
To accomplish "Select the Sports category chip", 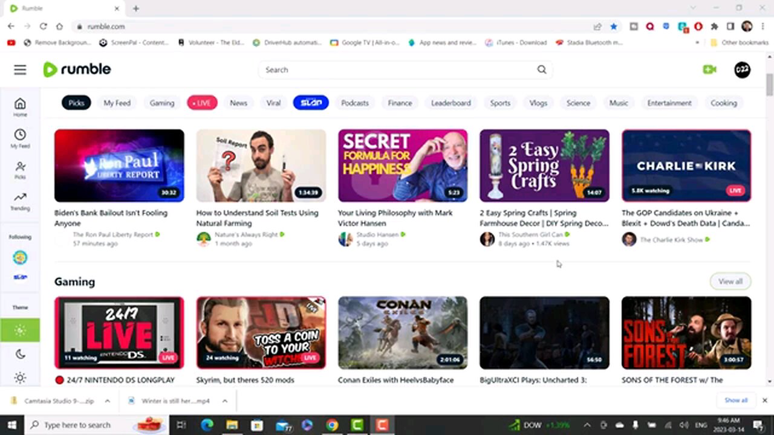I will (x=500, y=103).
